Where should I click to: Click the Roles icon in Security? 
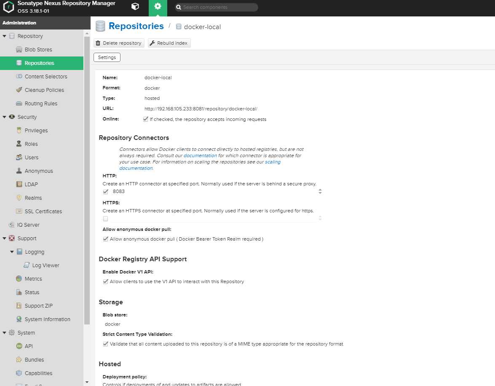[x=19, y=144]
